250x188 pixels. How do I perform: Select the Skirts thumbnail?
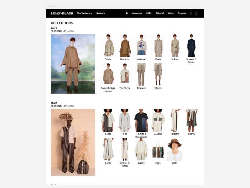coord(108,149)
